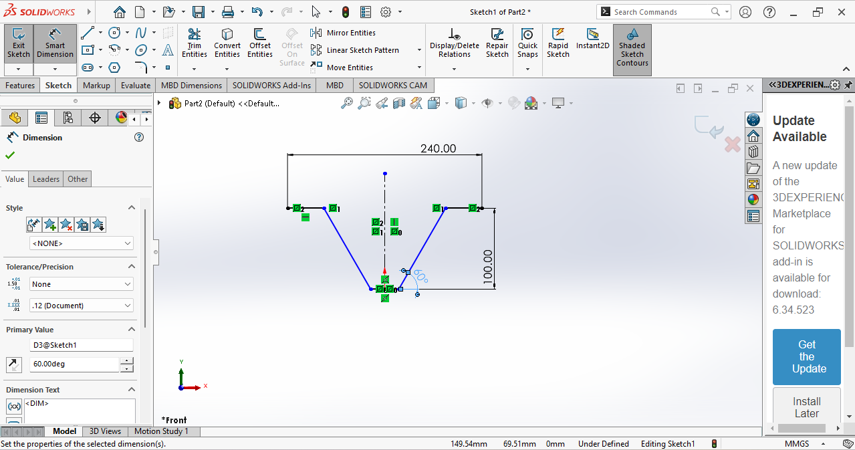This screenshot has height=450, width=855.
Task: Click Convert Entities tool
Action: [x=227, y=43]
